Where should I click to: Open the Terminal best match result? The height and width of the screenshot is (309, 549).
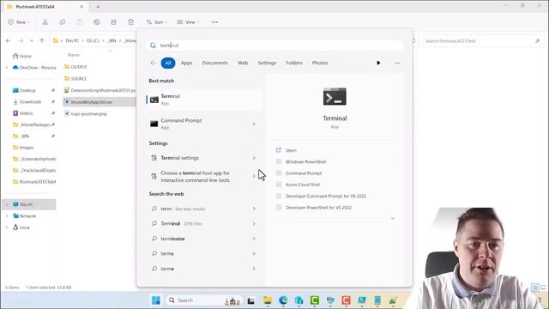tap(204, 100)
